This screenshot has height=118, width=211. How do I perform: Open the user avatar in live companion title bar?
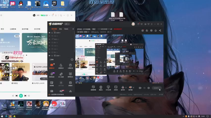(x=133, y=24)
